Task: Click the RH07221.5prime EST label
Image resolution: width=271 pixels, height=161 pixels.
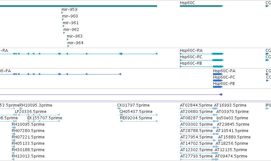Action: click(x=28, y=137)
